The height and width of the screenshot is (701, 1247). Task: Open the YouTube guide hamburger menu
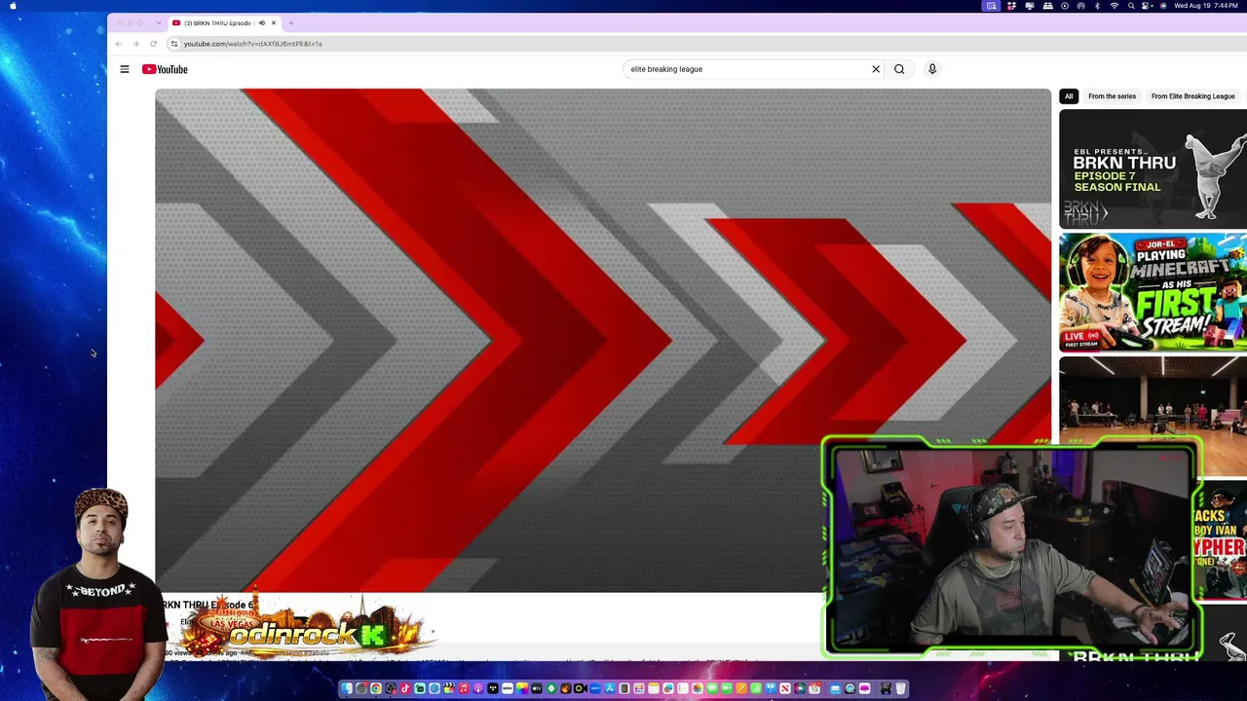125,69
